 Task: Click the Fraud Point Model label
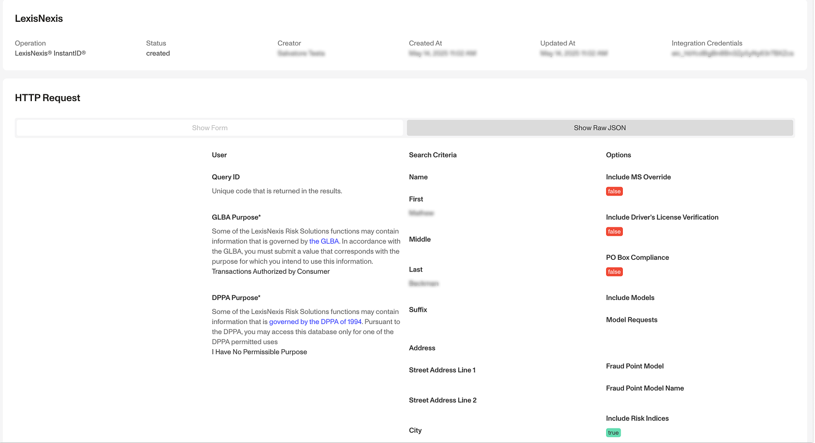tap(635, 366)
